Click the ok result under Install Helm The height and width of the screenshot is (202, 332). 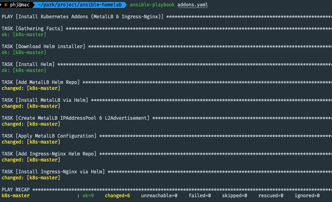click(x=24, y=70)
